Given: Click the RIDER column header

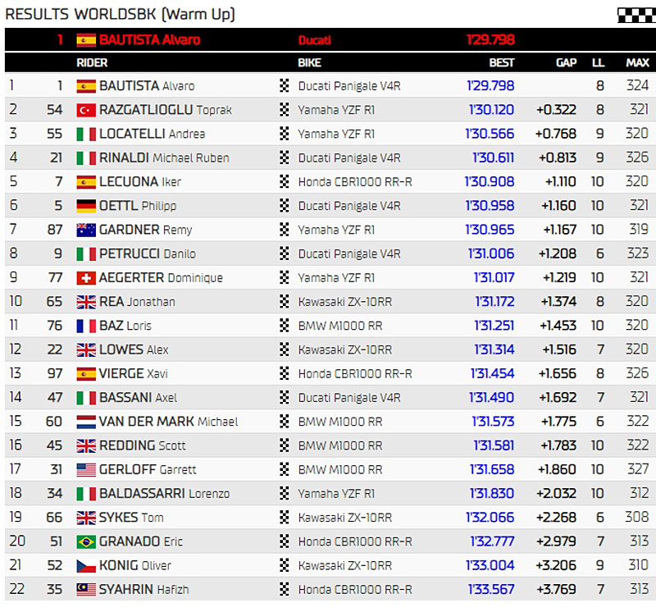Looking at the screenshot, I should pos(92,62).
